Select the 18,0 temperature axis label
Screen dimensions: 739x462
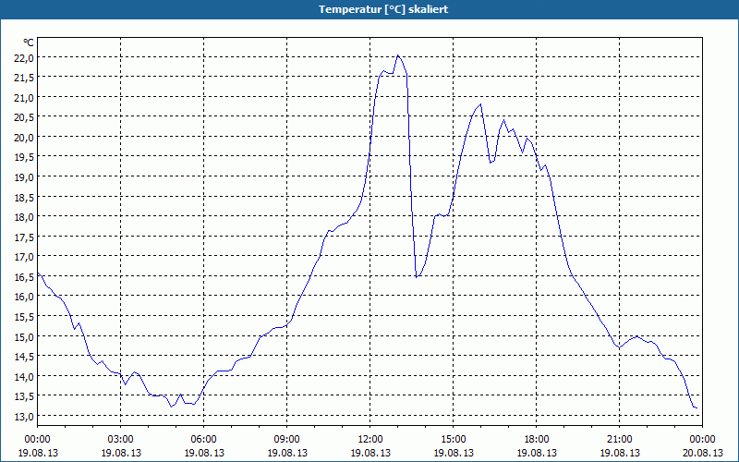point(25,217)
